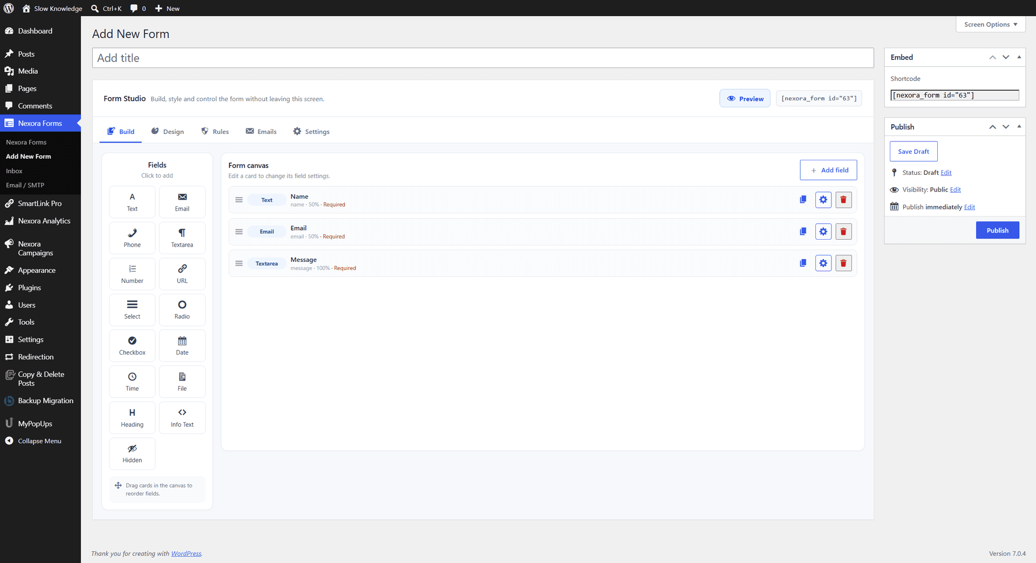Image resolution: width=1036 pixels, height=563 pixels.
Task: Switch to the Design tab
Action: pos(168,131)
